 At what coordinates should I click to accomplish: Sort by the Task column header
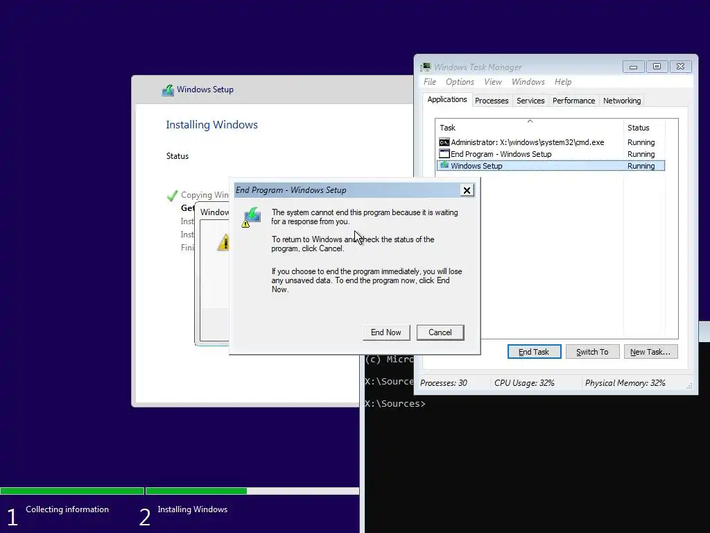tap(529, 128)
